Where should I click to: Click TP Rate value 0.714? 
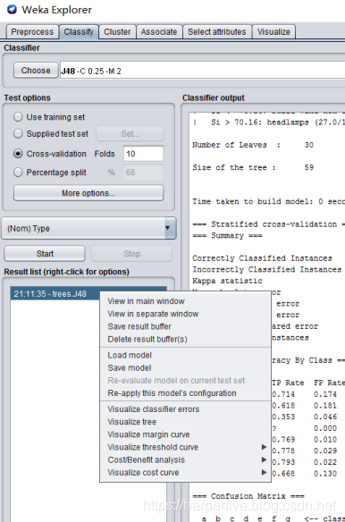pyautogui.click(x=283, y=394)
